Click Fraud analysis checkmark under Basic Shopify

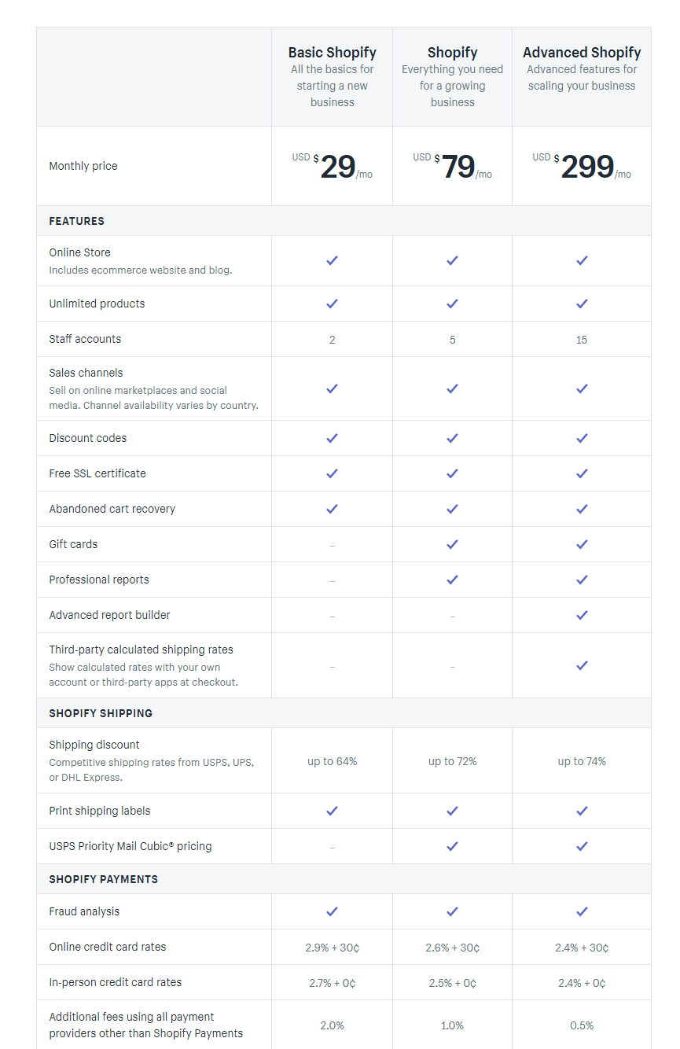pyautogui.click(x=332, y=911)
